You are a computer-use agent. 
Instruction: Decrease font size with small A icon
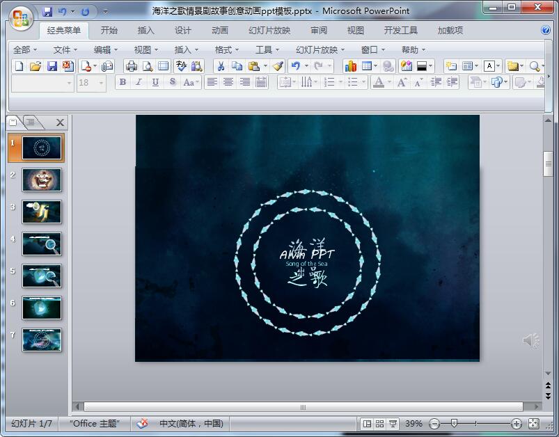tap(418, 82)
